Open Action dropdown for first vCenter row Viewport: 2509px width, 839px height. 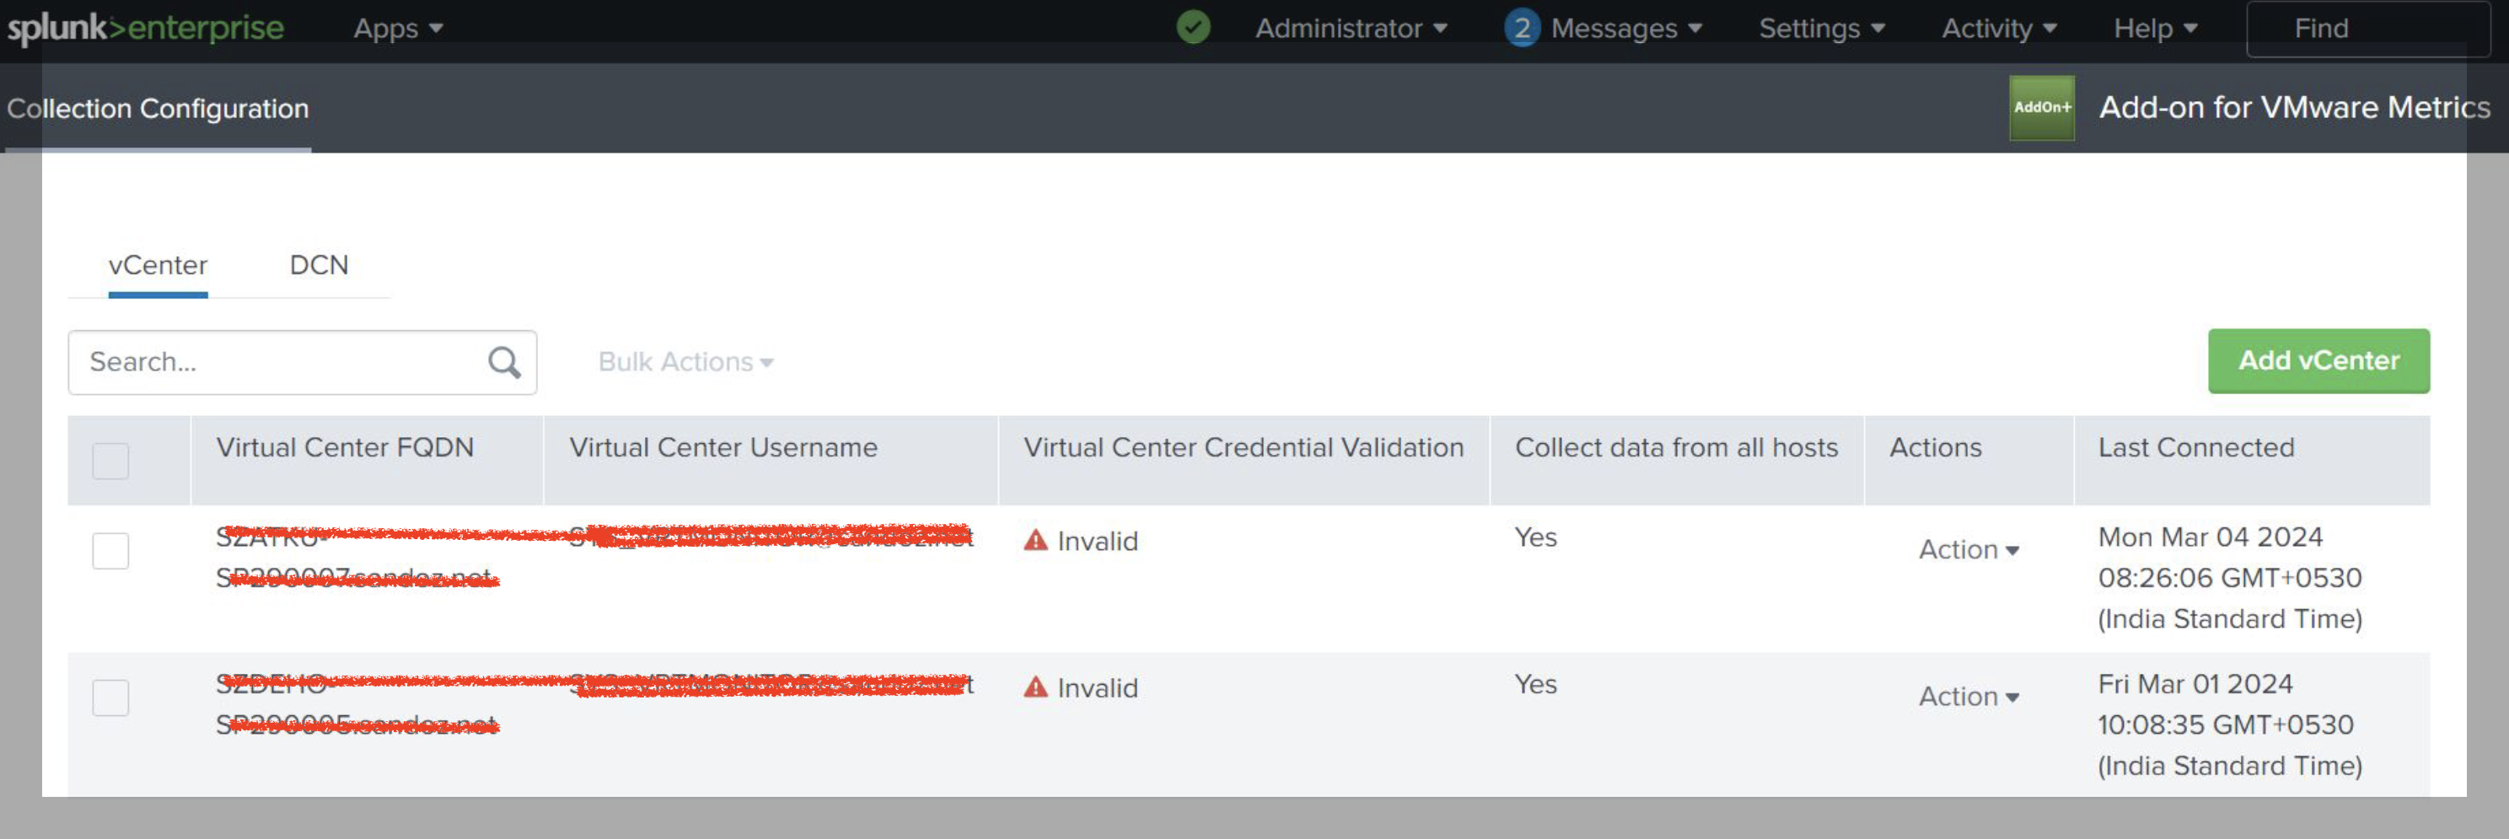click(x=1968, y=550)
